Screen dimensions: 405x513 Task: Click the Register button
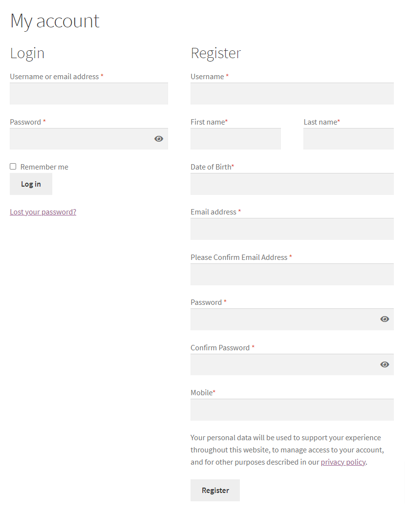coord(215,490)
